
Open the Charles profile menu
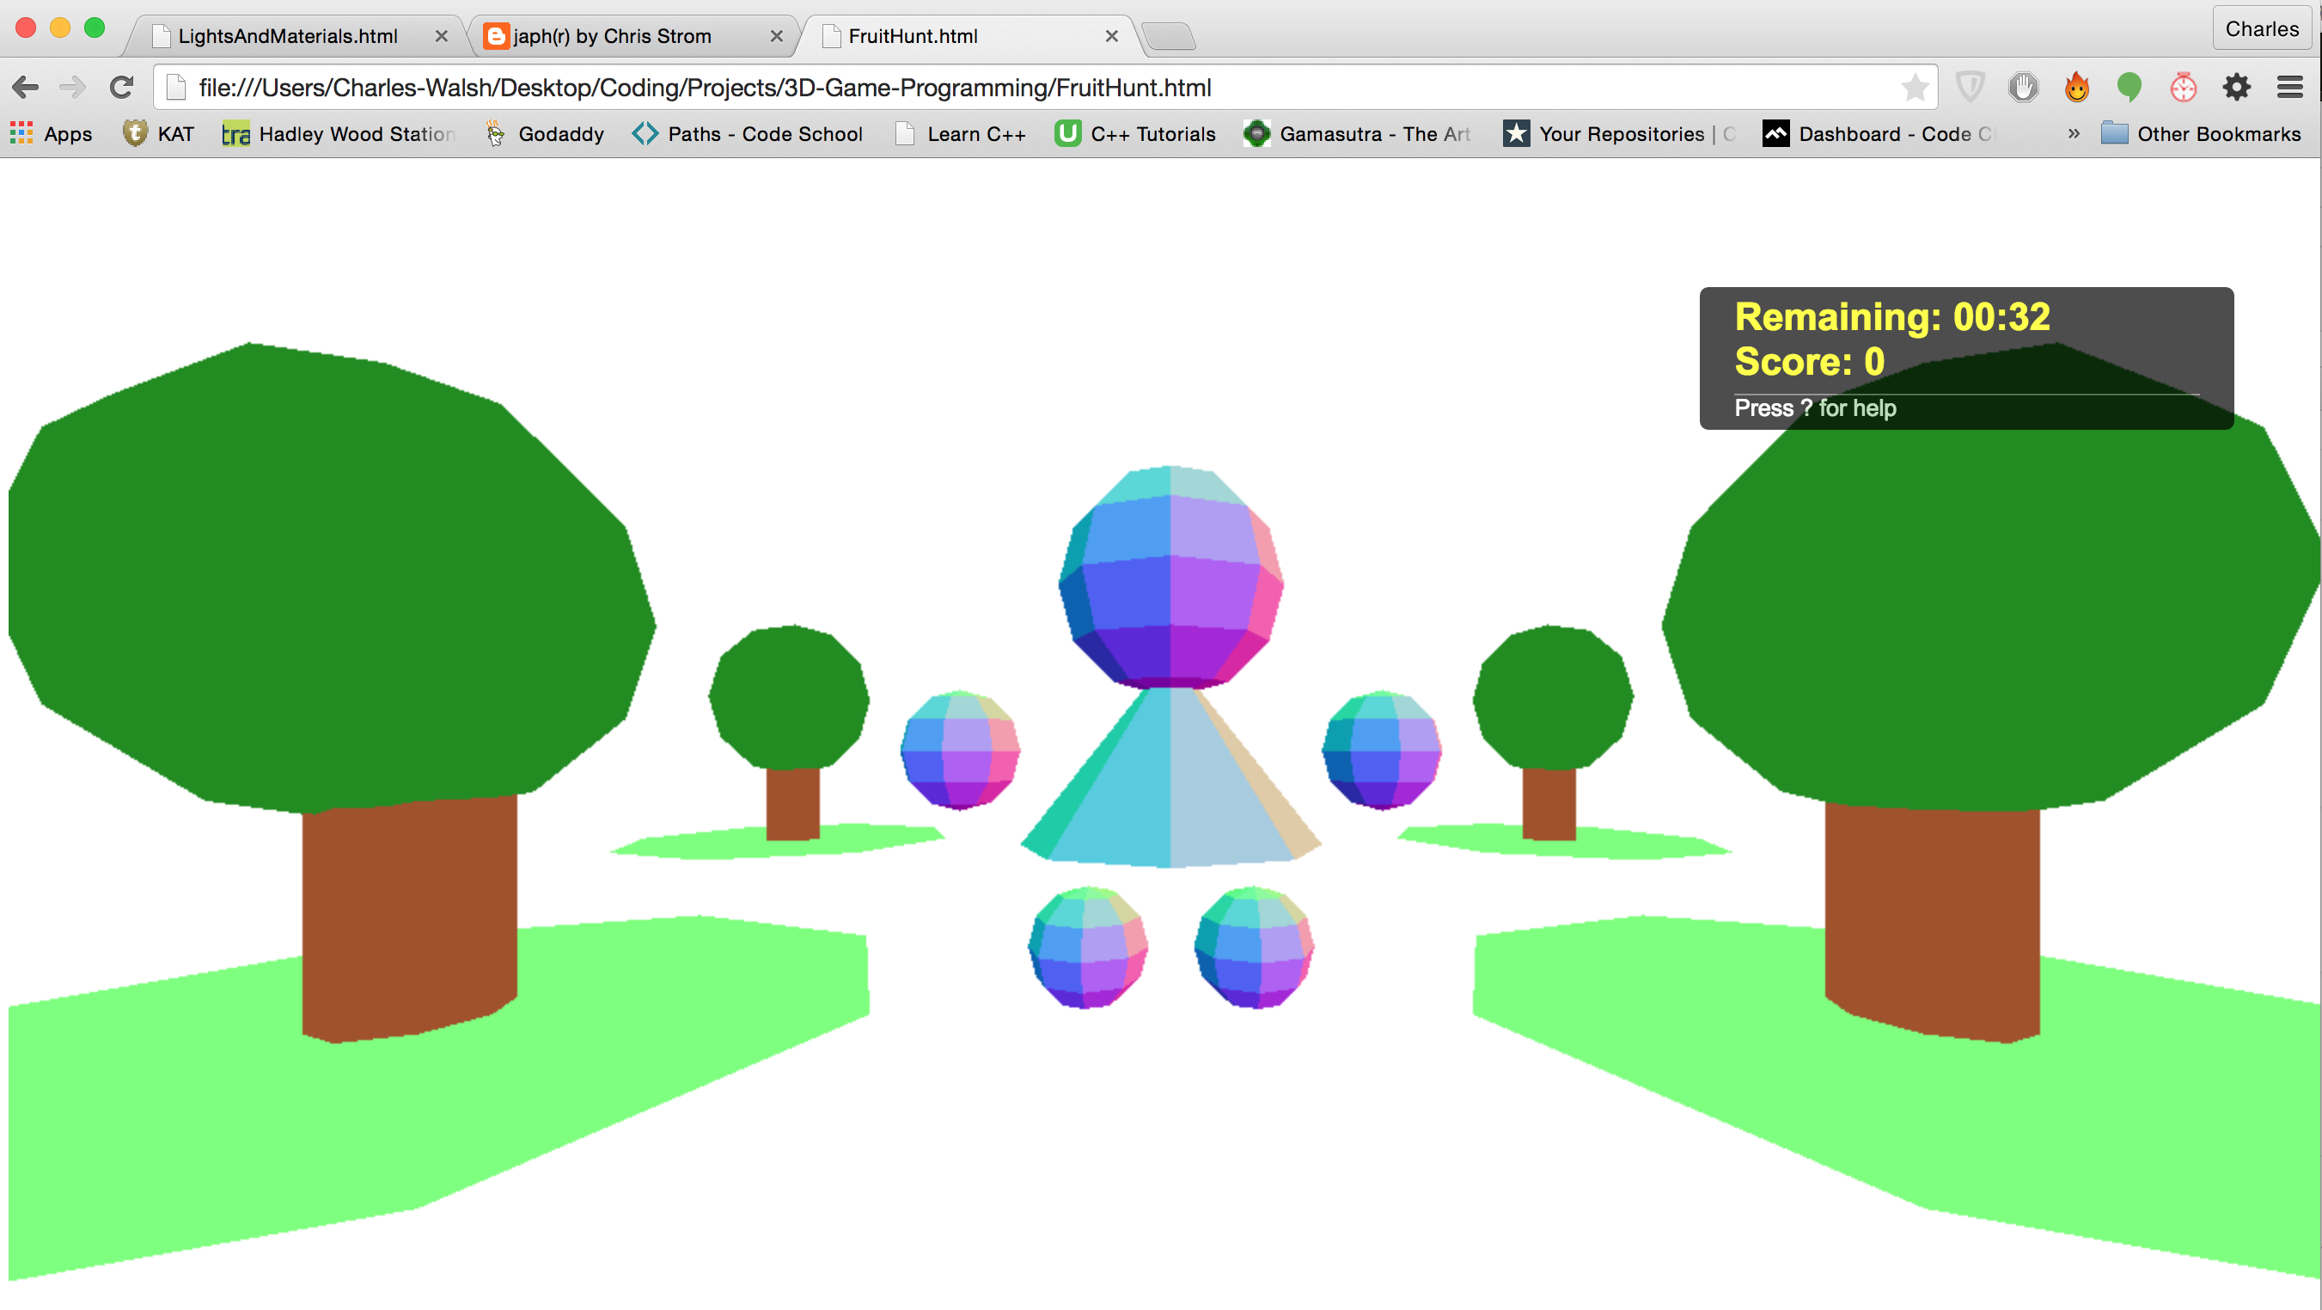click(x=2261, y=29)
